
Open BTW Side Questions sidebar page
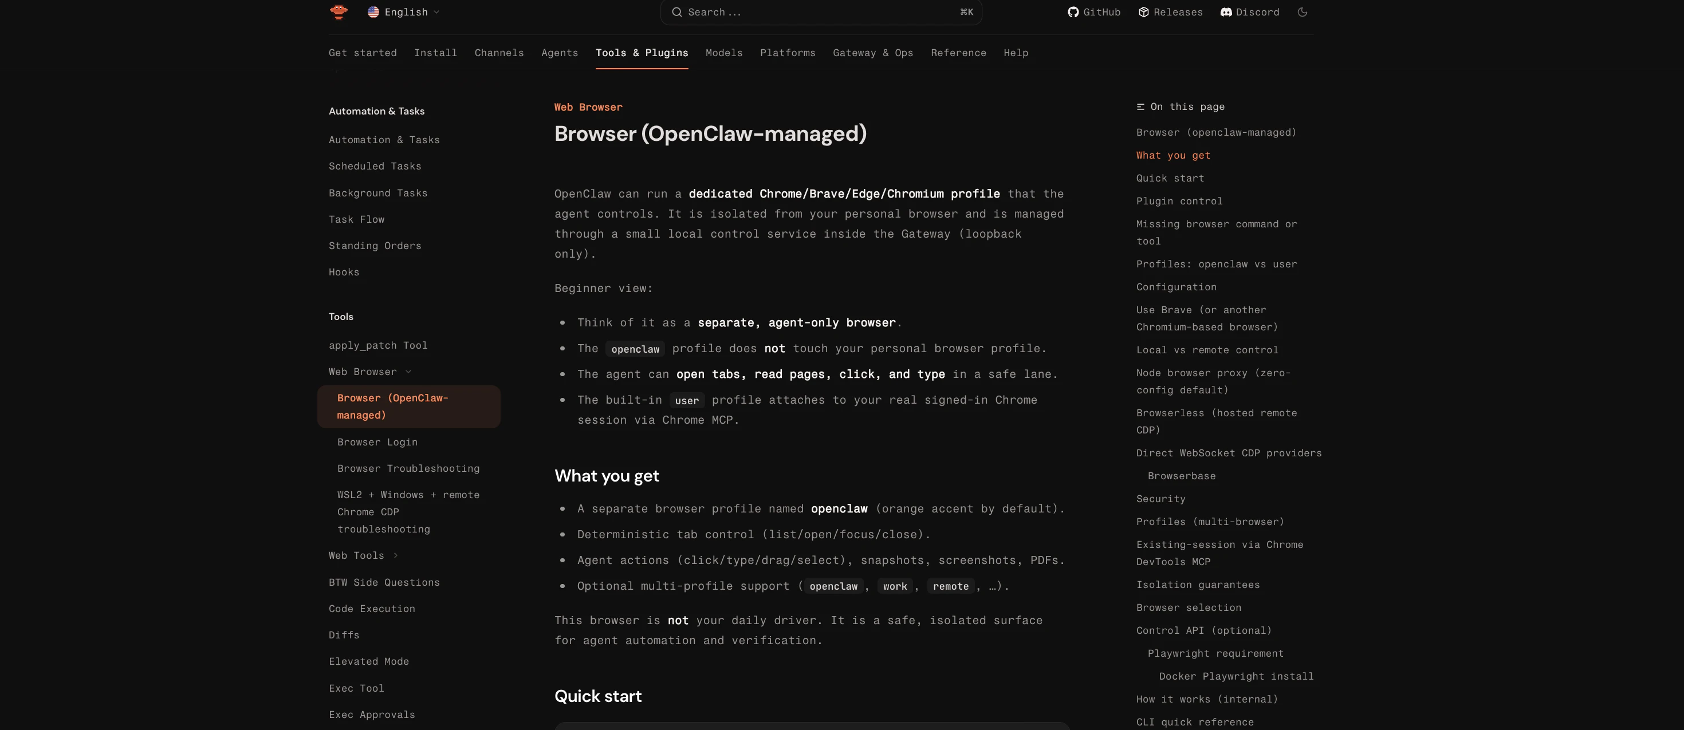(384, 582)
